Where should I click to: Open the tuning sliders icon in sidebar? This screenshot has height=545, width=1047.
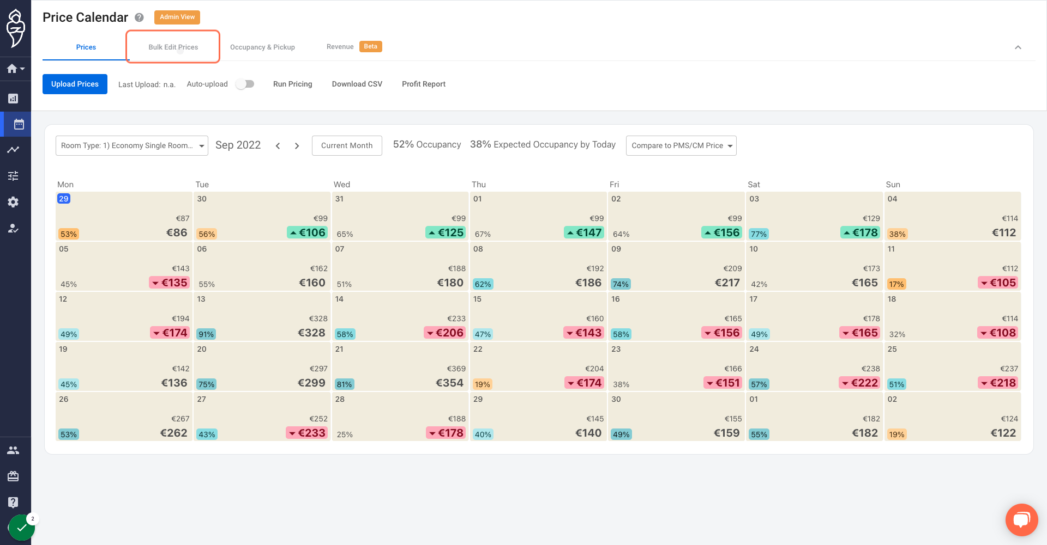[13, 176]
